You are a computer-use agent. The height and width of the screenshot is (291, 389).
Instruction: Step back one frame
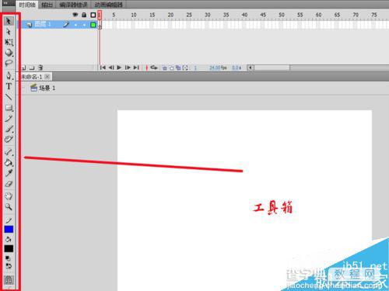[x=111, y=68]
